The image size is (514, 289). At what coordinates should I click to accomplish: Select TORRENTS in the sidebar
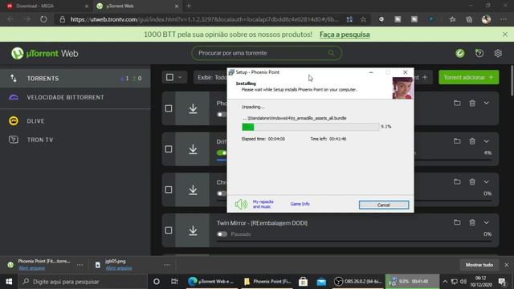pyautogui.click(x=75, y=79)
